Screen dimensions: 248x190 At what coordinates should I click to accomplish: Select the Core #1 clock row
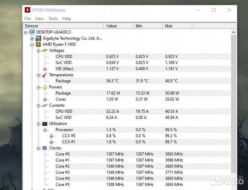coord(143,160)
